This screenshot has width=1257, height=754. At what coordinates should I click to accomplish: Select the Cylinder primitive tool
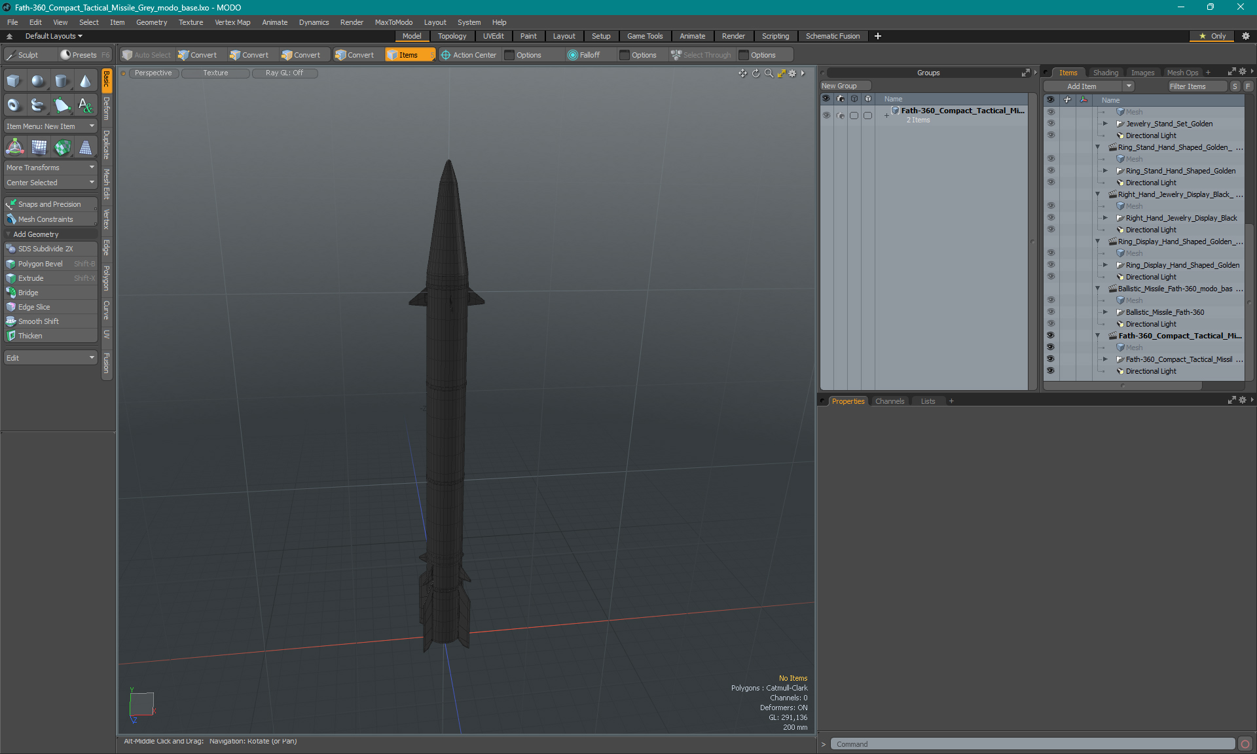point(62,81)
